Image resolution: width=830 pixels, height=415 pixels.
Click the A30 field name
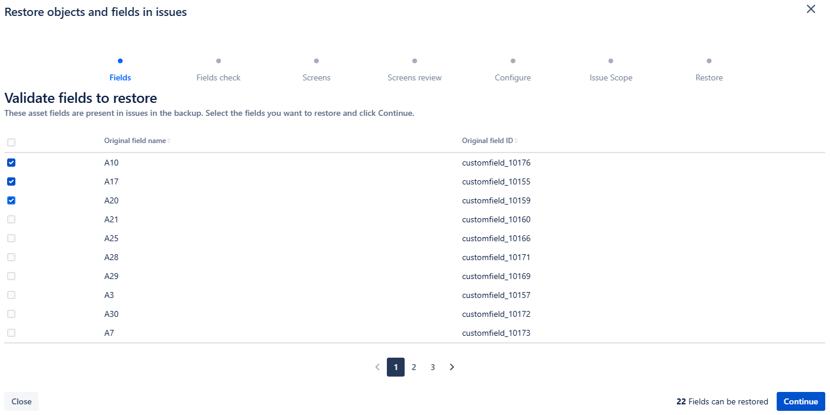point(111,314)
